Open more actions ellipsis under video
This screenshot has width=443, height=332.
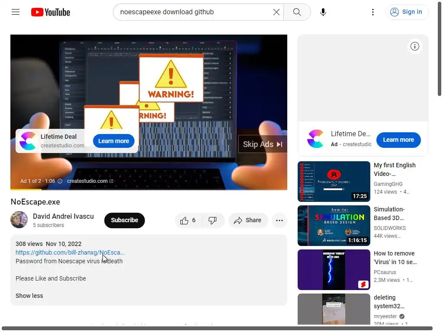click(279, 220)
